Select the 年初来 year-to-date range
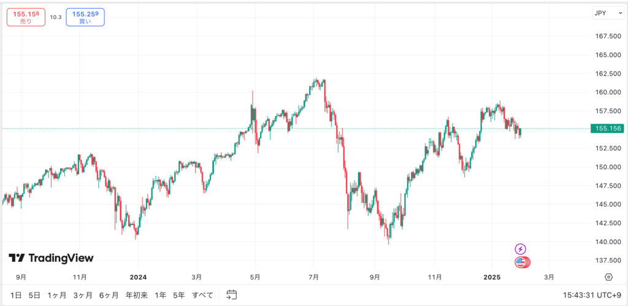Image resolution: width=628 pixels, height=306 pixels. pos(137,295)
